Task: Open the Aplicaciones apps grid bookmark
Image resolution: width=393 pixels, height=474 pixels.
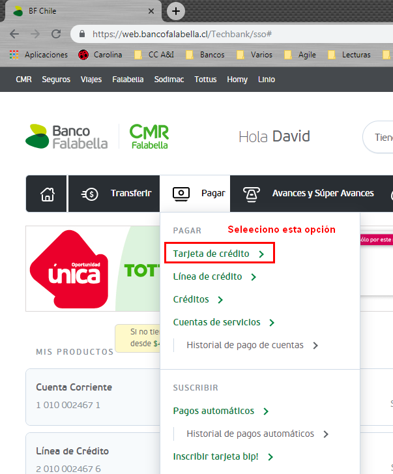Action: click(38, 55)
